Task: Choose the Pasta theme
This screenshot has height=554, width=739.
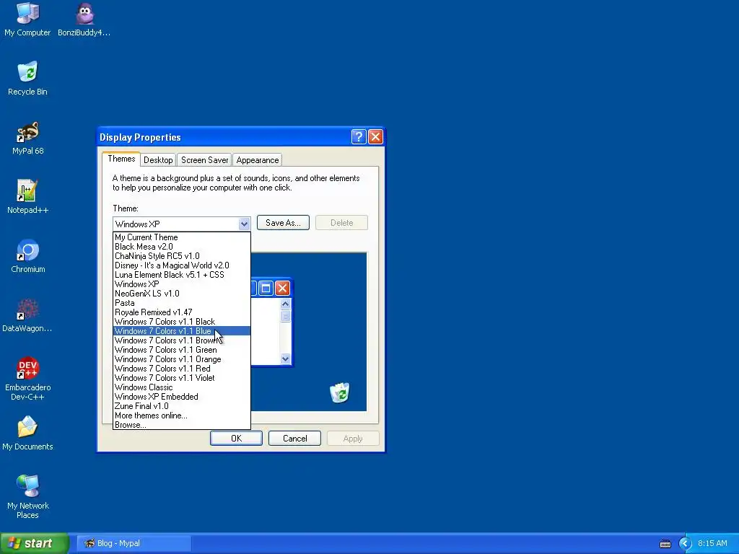Action: [181, 303]
